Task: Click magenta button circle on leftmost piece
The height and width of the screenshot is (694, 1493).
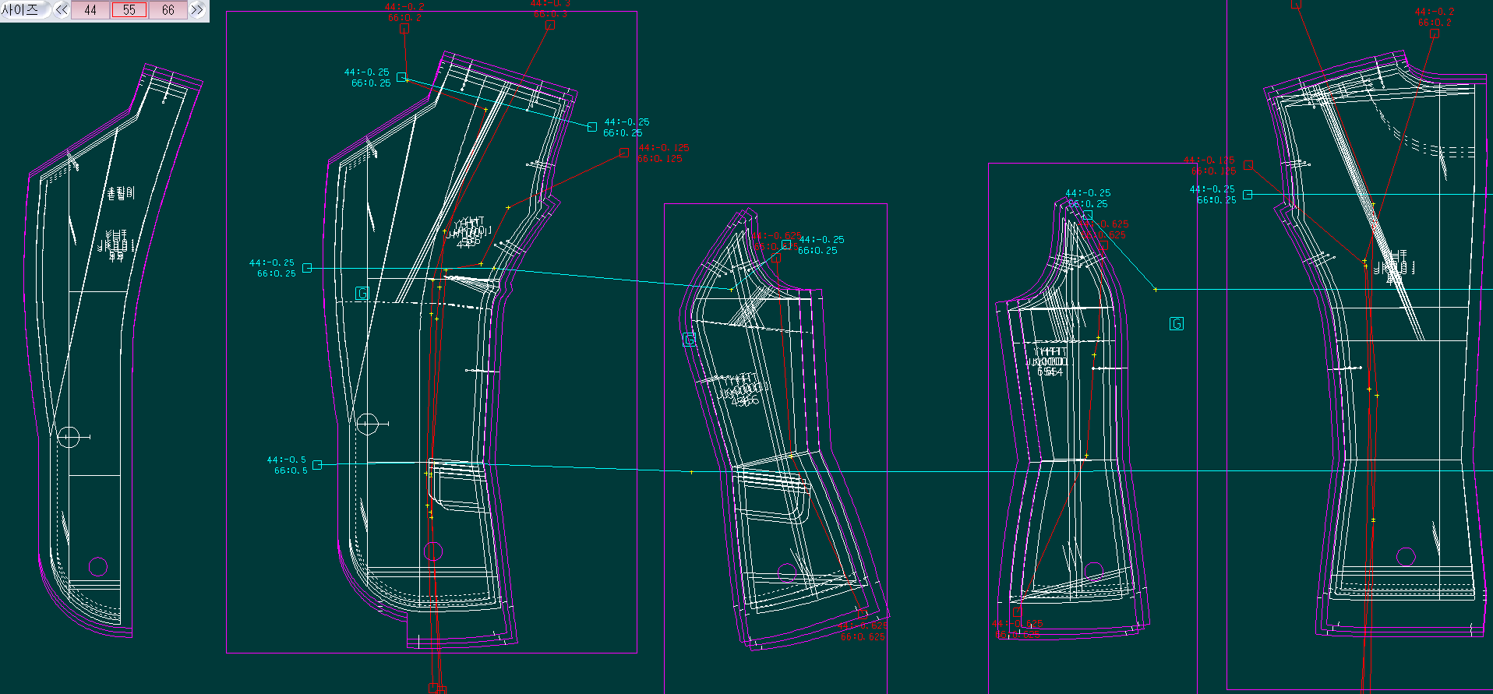Action: click(97, 566)
